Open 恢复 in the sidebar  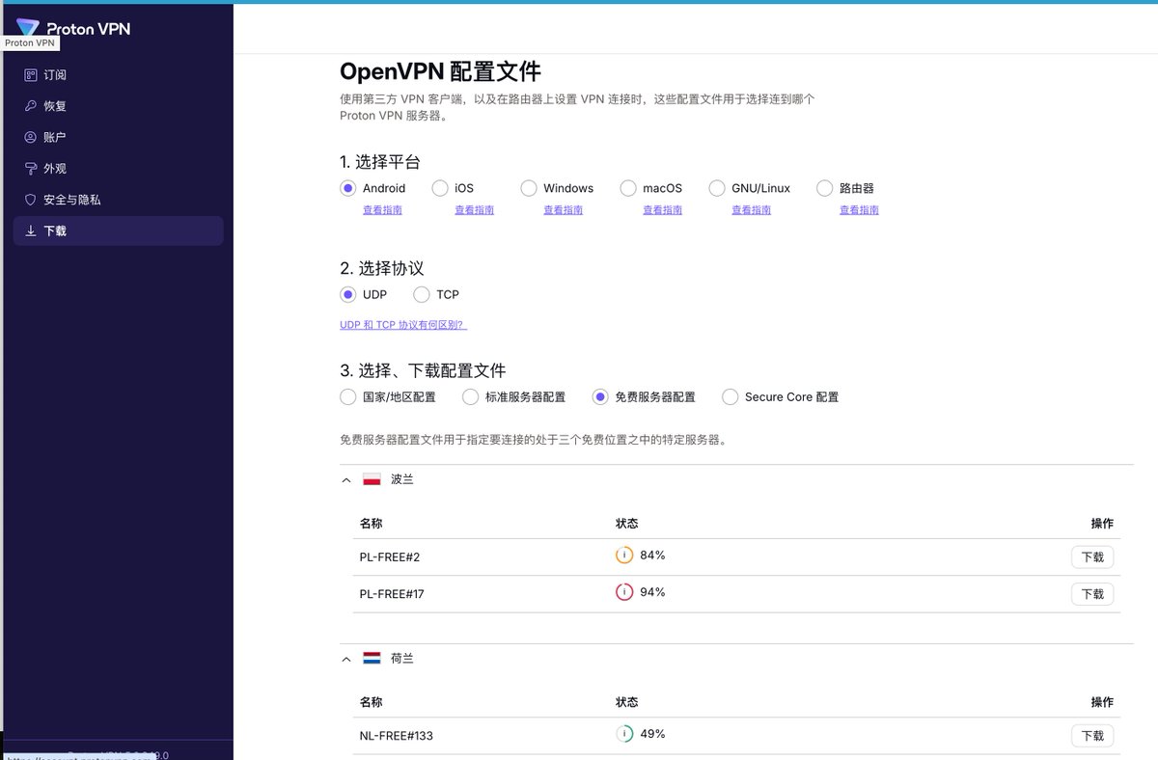tap(118, 106)
